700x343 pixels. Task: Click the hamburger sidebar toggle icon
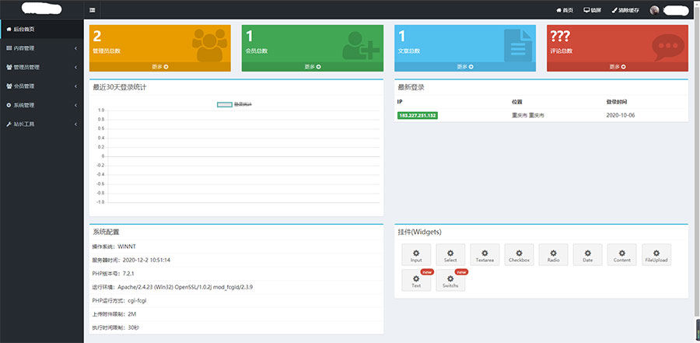[x=93, y=10]
